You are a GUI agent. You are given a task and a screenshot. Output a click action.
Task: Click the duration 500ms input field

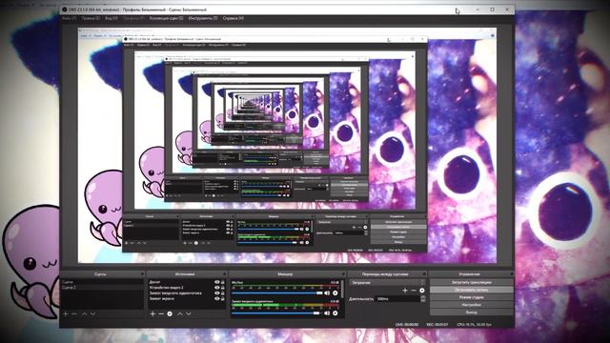pos(397,299)
